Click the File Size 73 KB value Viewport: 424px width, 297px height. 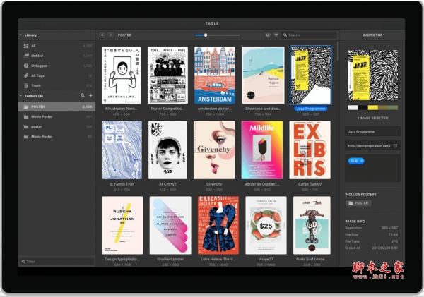(393, 235)
